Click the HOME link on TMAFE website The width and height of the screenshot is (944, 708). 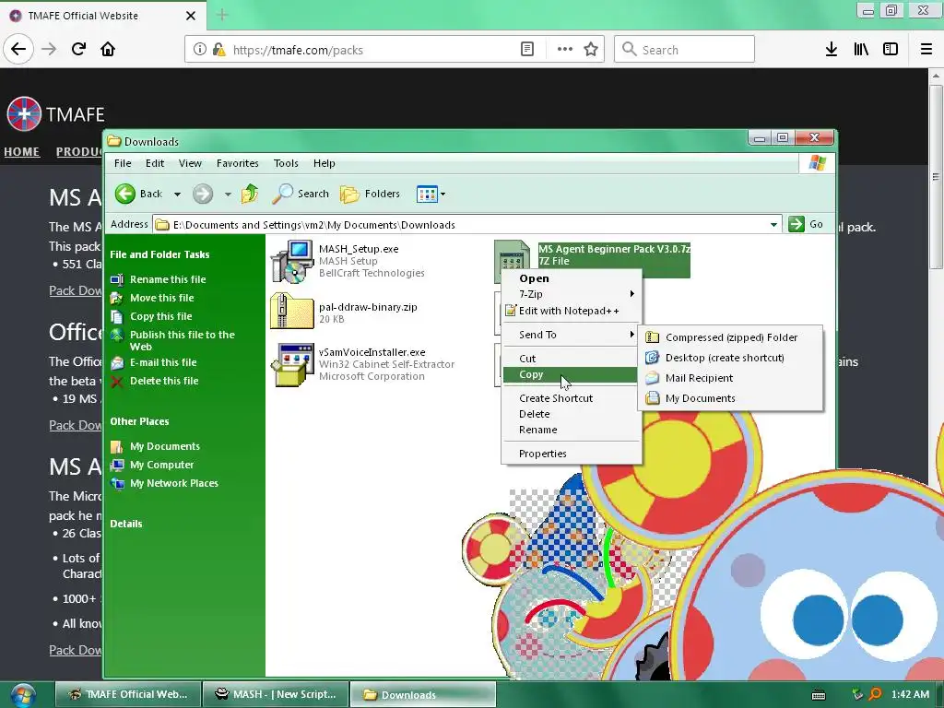pos(22,152)
